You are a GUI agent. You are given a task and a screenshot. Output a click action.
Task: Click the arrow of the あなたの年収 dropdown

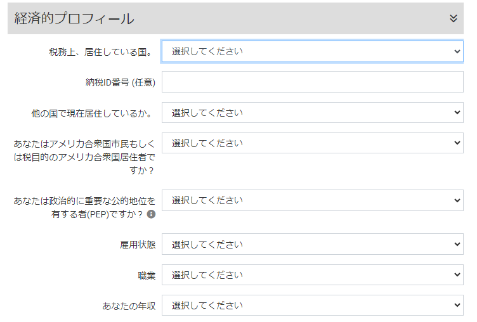pyautogui.click(x=458, y=306)
